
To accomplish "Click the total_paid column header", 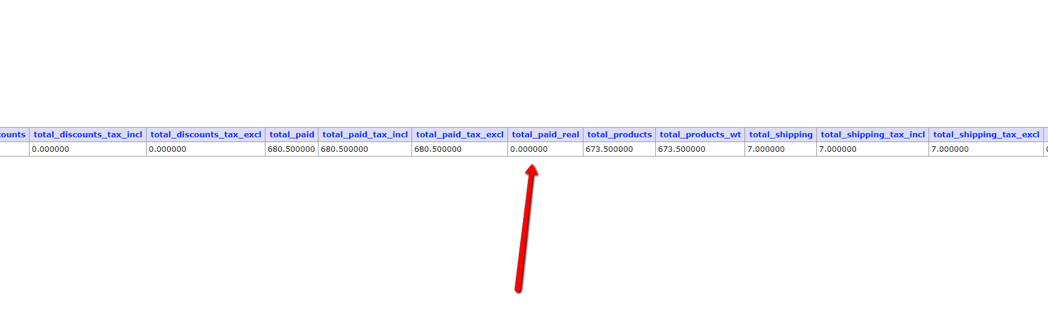I will (292, 135).
